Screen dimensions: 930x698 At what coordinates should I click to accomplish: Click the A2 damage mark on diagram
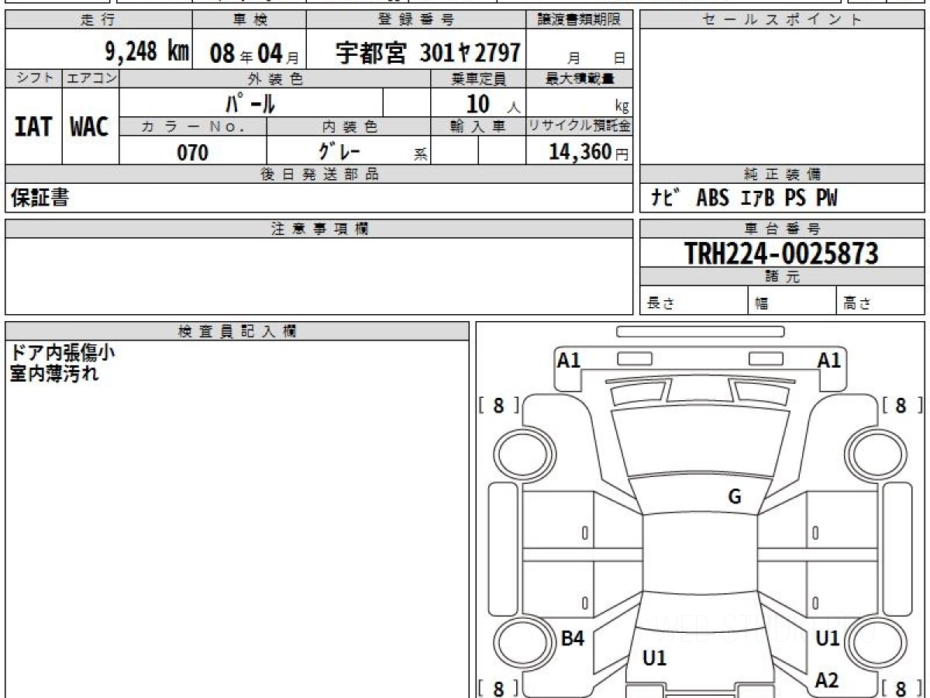coord(827,680)
